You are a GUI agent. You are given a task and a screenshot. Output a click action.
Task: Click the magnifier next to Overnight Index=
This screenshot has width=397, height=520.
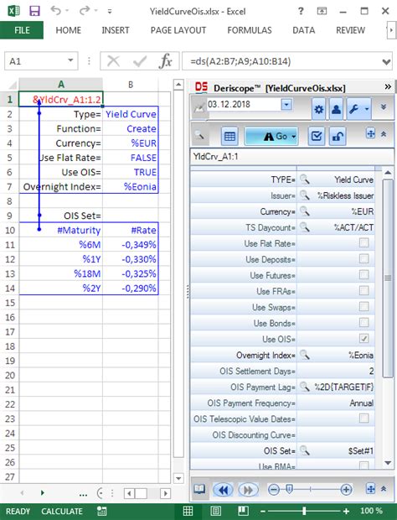coord(304,355)
